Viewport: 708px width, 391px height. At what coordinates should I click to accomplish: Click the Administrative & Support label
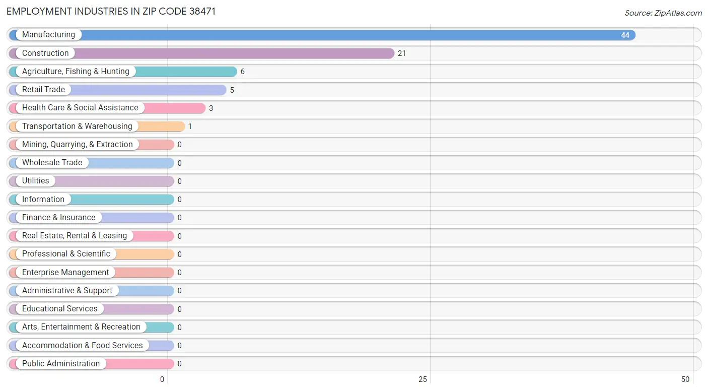pyautogui.click(x=67, y=291)
